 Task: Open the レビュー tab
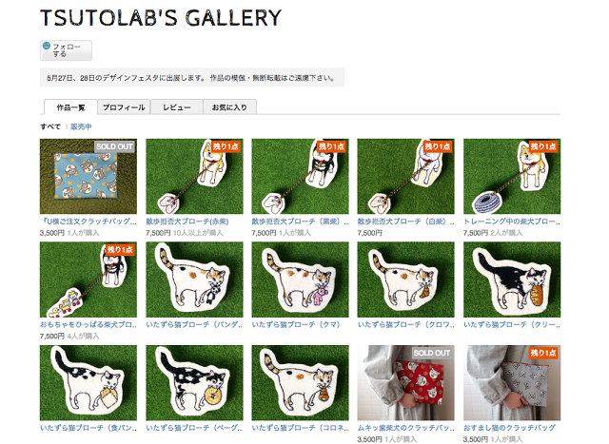click(177, 107)
